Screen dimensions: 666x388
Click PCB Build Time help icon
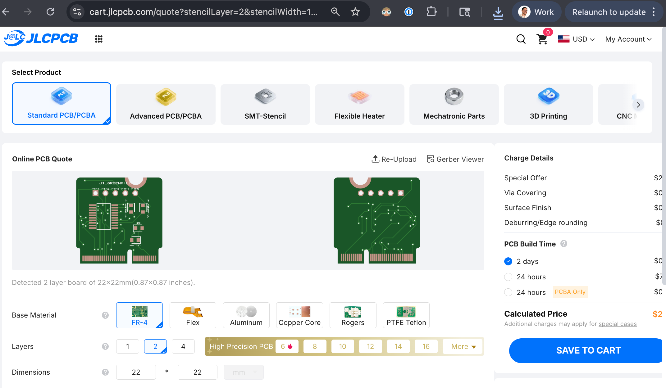(564, 244)
